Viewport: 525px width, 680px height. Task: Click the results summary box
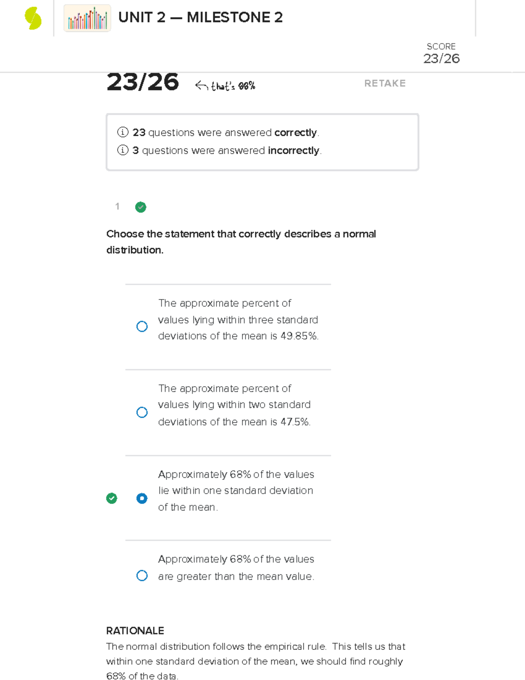tap(262, 141)
